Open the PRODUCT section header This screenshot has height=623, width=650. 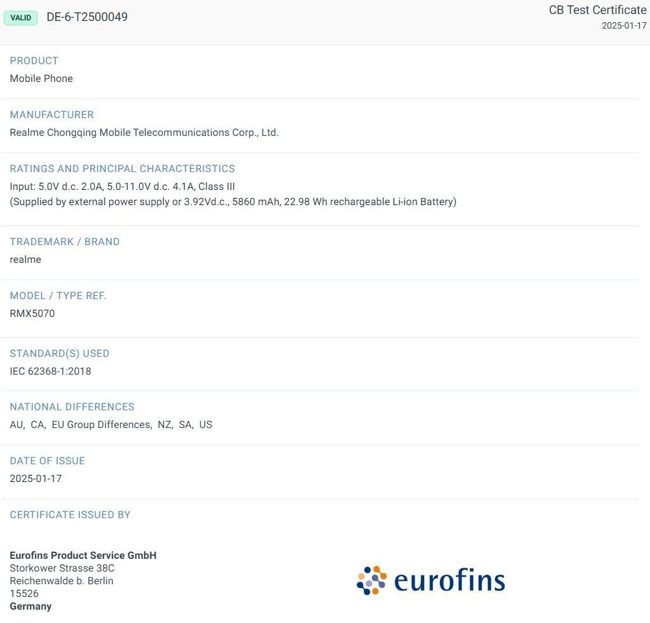34,60
